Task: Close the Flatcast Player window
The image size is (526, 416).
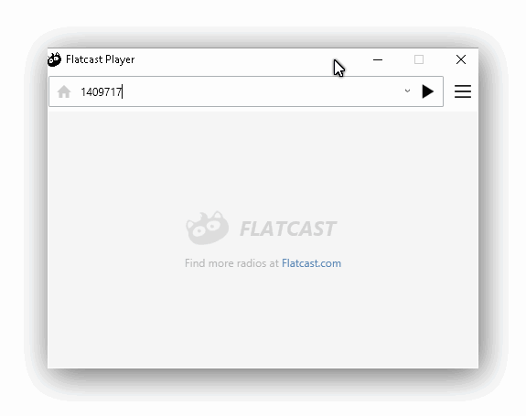Action: tap(461, 59)
